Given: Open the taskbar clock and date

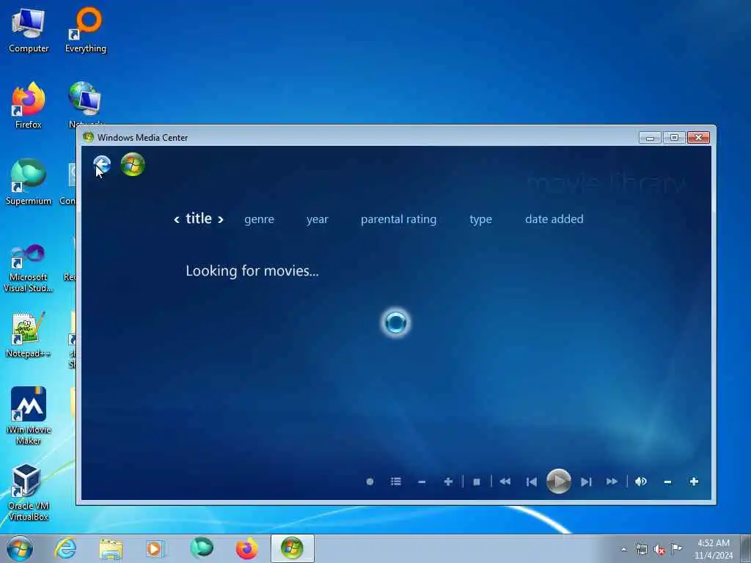Looking at the screenshot, I should (714, 549).
